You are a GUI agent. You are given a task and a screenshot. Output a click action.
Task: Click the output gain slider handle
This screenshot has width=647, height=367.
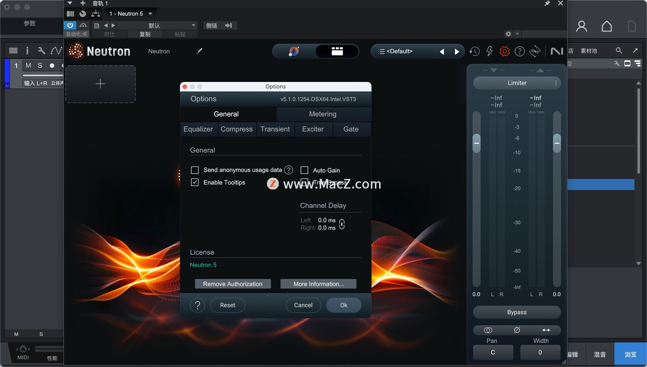tap(557, 143)
